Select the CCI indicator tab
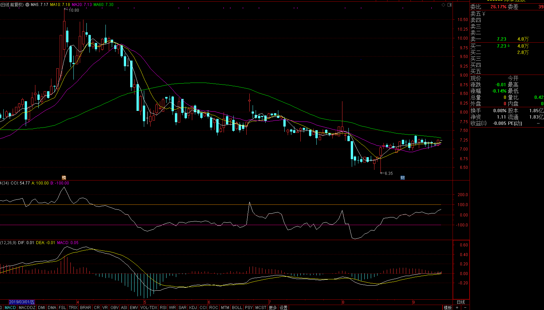The width and height of the screenshot is (544, 310). [203, 308]
